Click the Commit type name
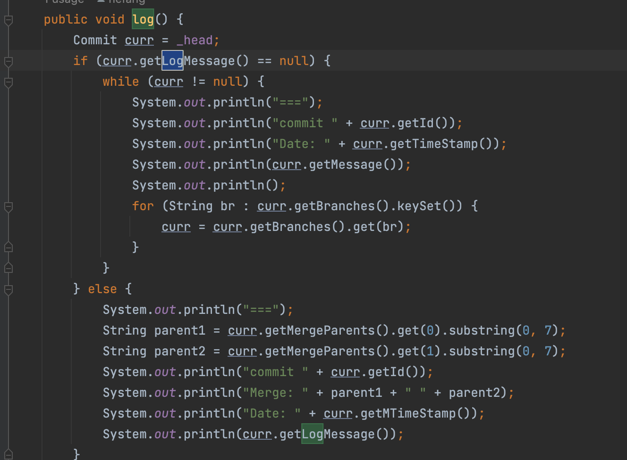The width and height of the screenshot is (627, 460). (95, 40)
